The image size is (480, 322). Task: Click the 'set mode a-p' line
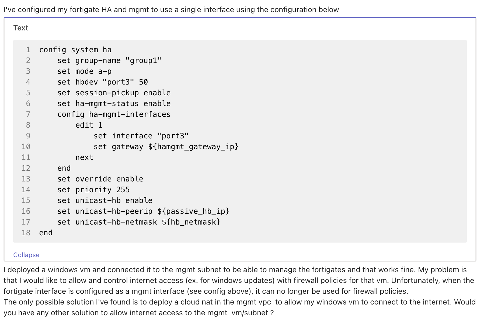point(85,71)
